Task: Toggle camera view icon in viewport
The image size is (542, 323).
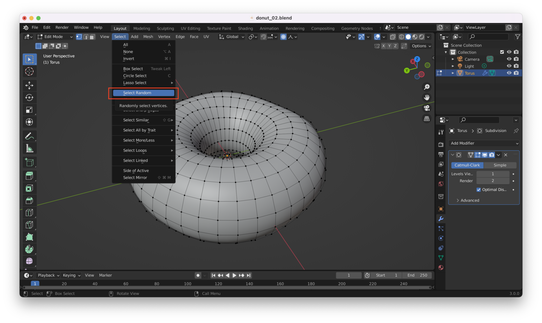Action: [427, 108]
